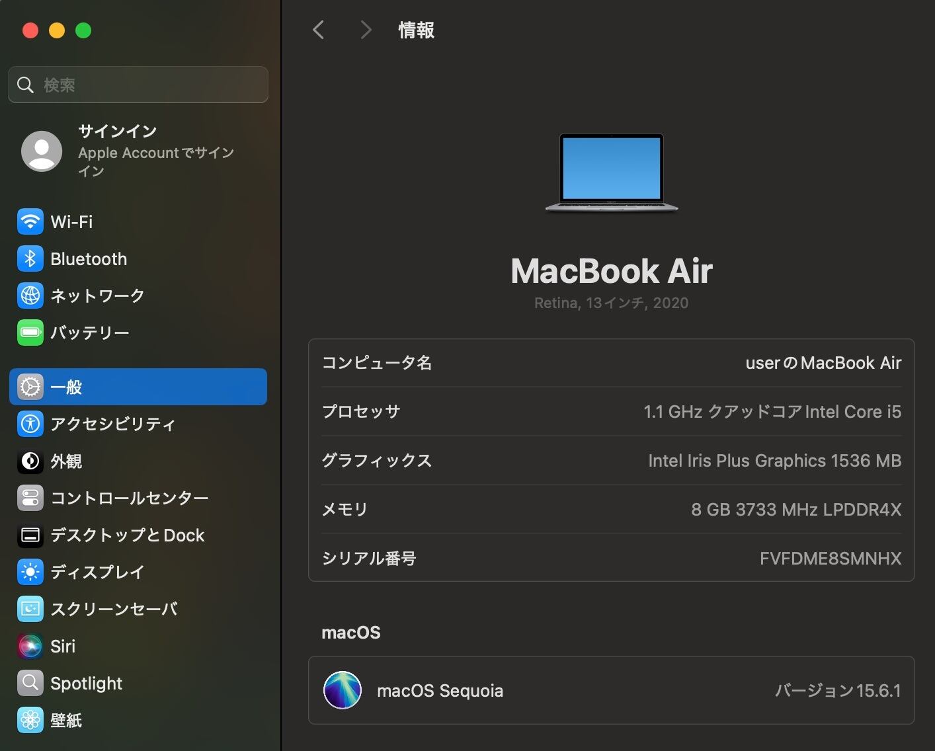Click the コントロールセンター icon

click(30, 498)
